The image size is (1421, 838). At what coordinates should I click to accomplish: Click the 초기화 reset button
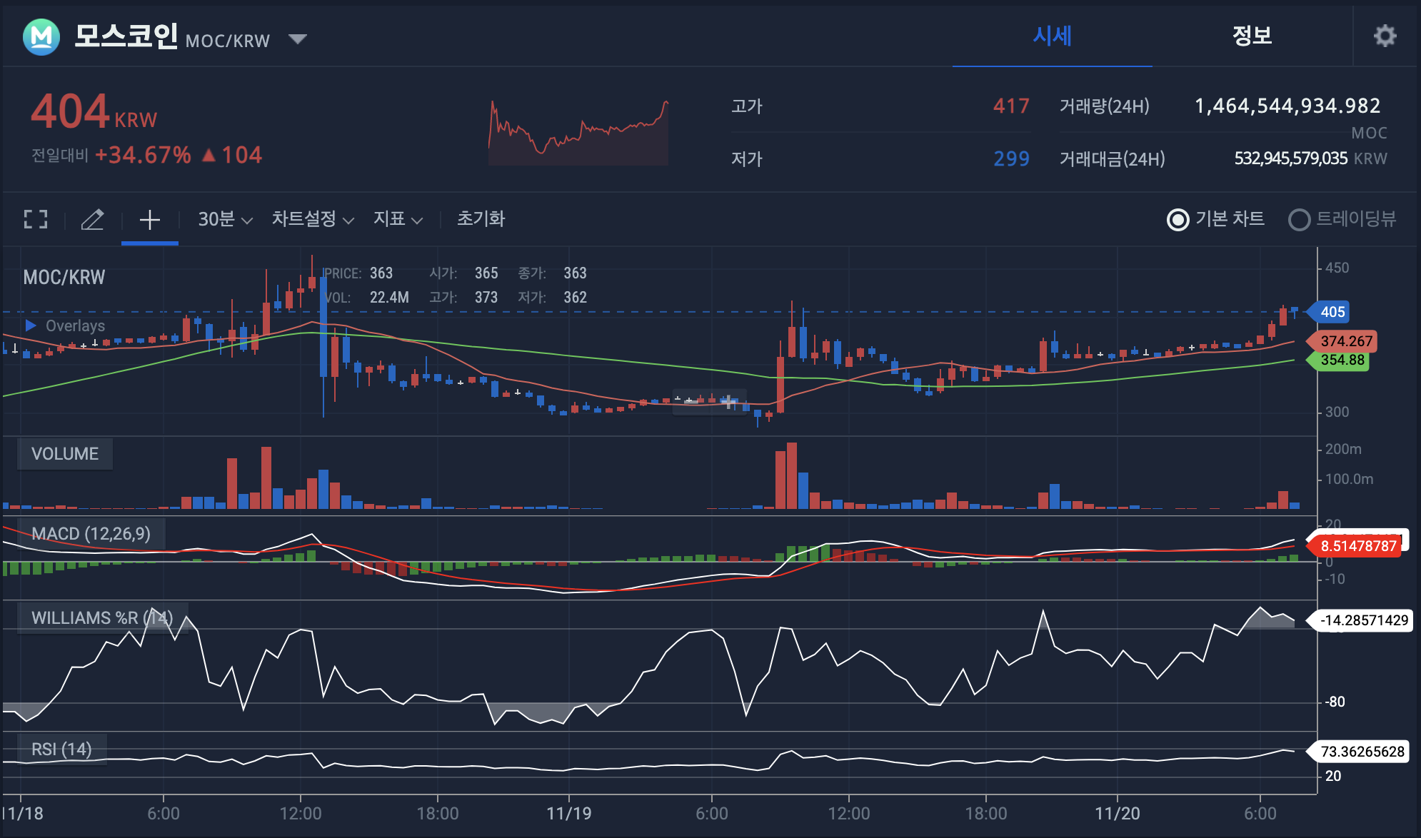(x=481, y=219)
